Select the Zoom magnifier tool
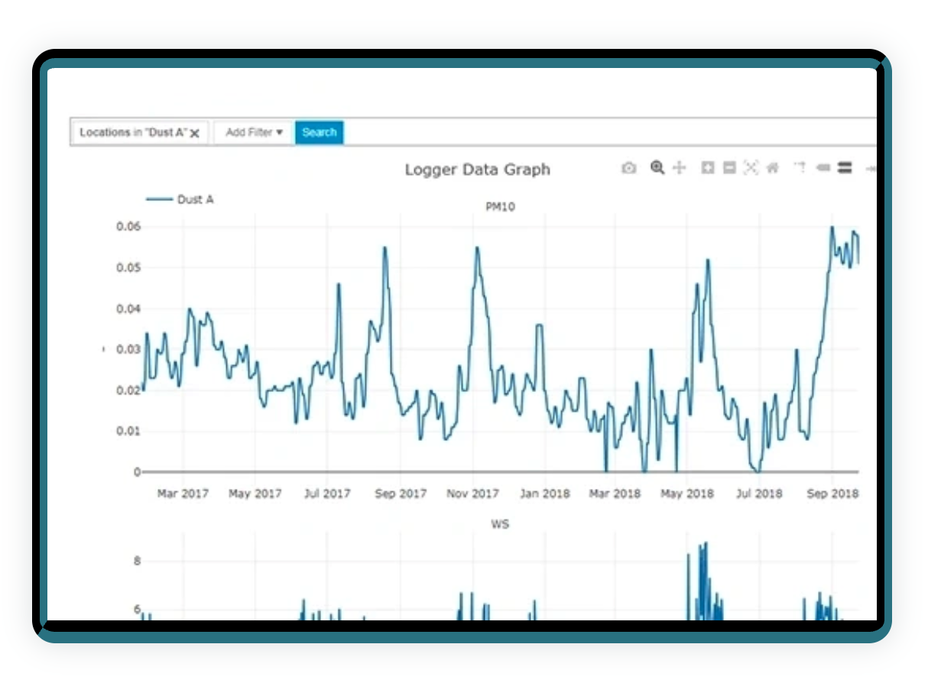 (657, 168)
